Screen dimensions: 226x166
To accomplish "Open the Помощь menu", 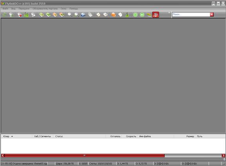I will pyautogui.click(x=74, y=9).
